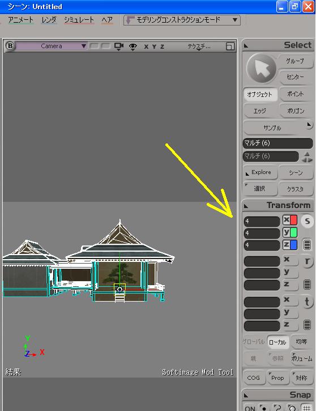
Task: Select the curve snap icon
Action: pos(277,408)
